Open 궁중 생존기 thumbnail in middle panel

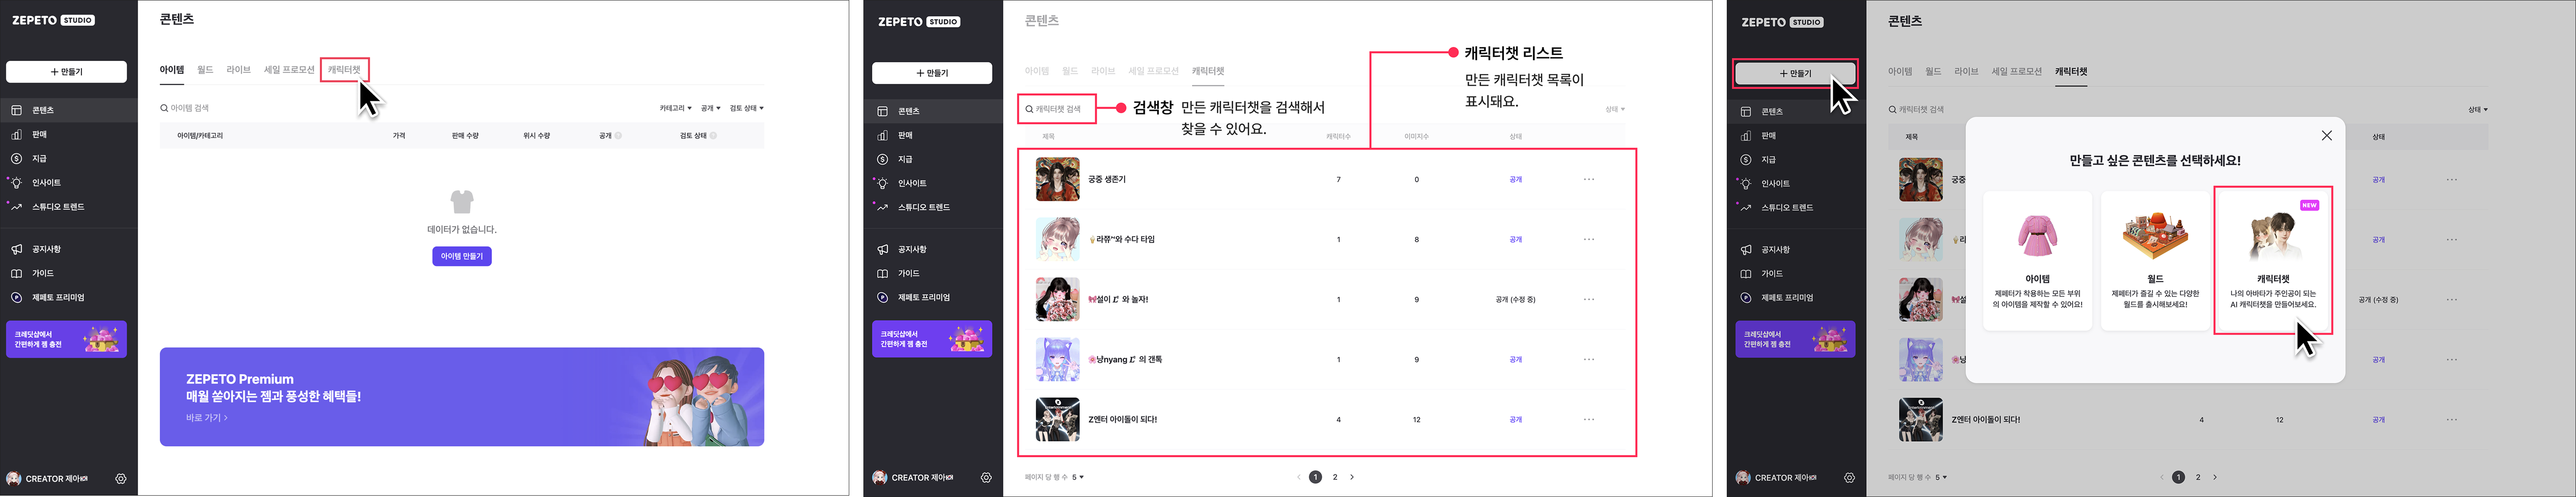click(1057, 180)
